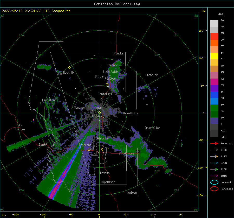The image size is (234, 218).
Task: Click the Innisfail label
Action: (105, 94)
